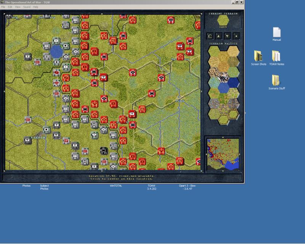Select the light blue marsh terrain hex
The width and height of the screenshot is (305, 244).
(x=213, y=83)
